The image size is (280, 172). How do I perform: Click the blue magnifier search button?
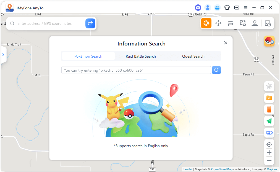(216, 70)
